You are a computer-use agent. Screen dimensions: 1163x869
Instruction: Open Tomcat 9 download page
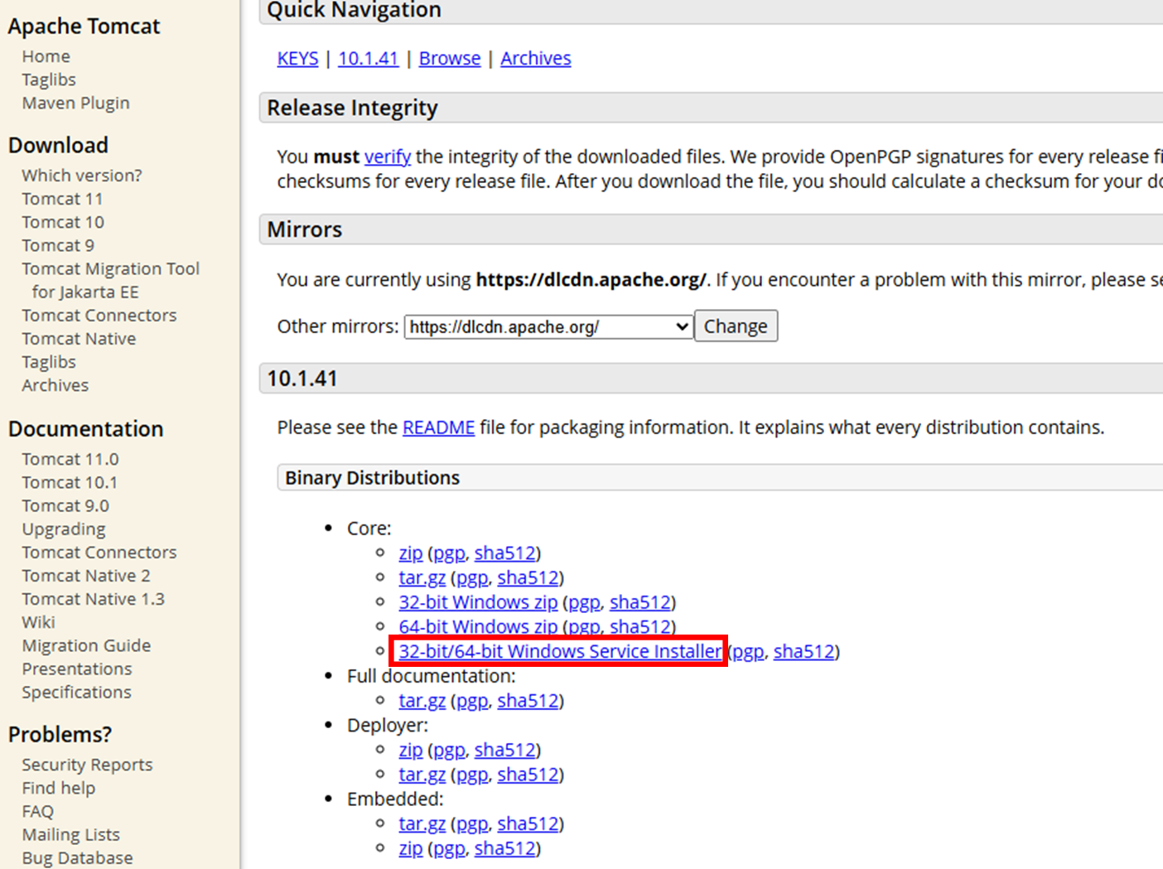click(x=58, y=245)
